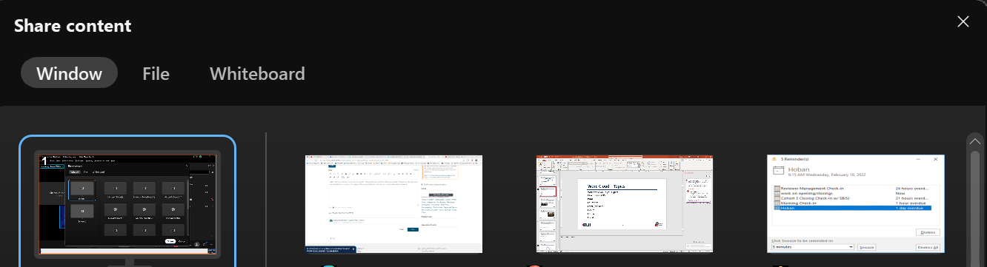Image resolution: width=987 pixels, height=267 pixels.
Task: Share the Outlook Reminders window thumbnail
Action: click(856, 204)
